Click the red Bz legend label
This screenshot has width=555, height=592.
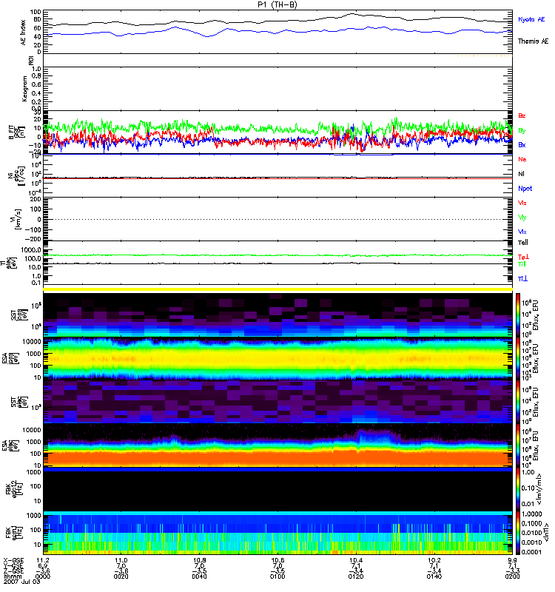click(522, 115)
